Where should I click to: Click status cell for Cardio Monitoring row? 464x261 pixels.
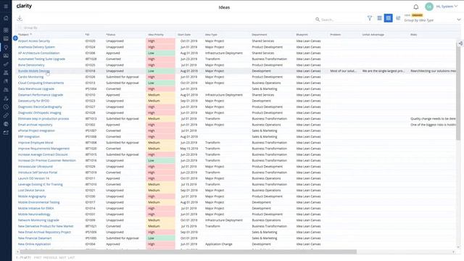123,77
